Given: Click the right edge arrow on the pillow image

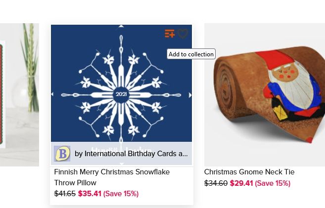Looking at the screenshot, I should (190, 95).
